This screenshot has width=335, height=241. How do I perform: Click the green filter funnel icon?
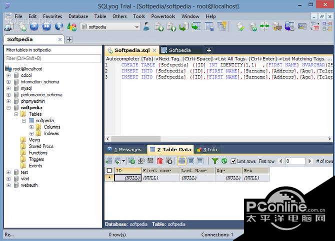(x=215, y=161)
